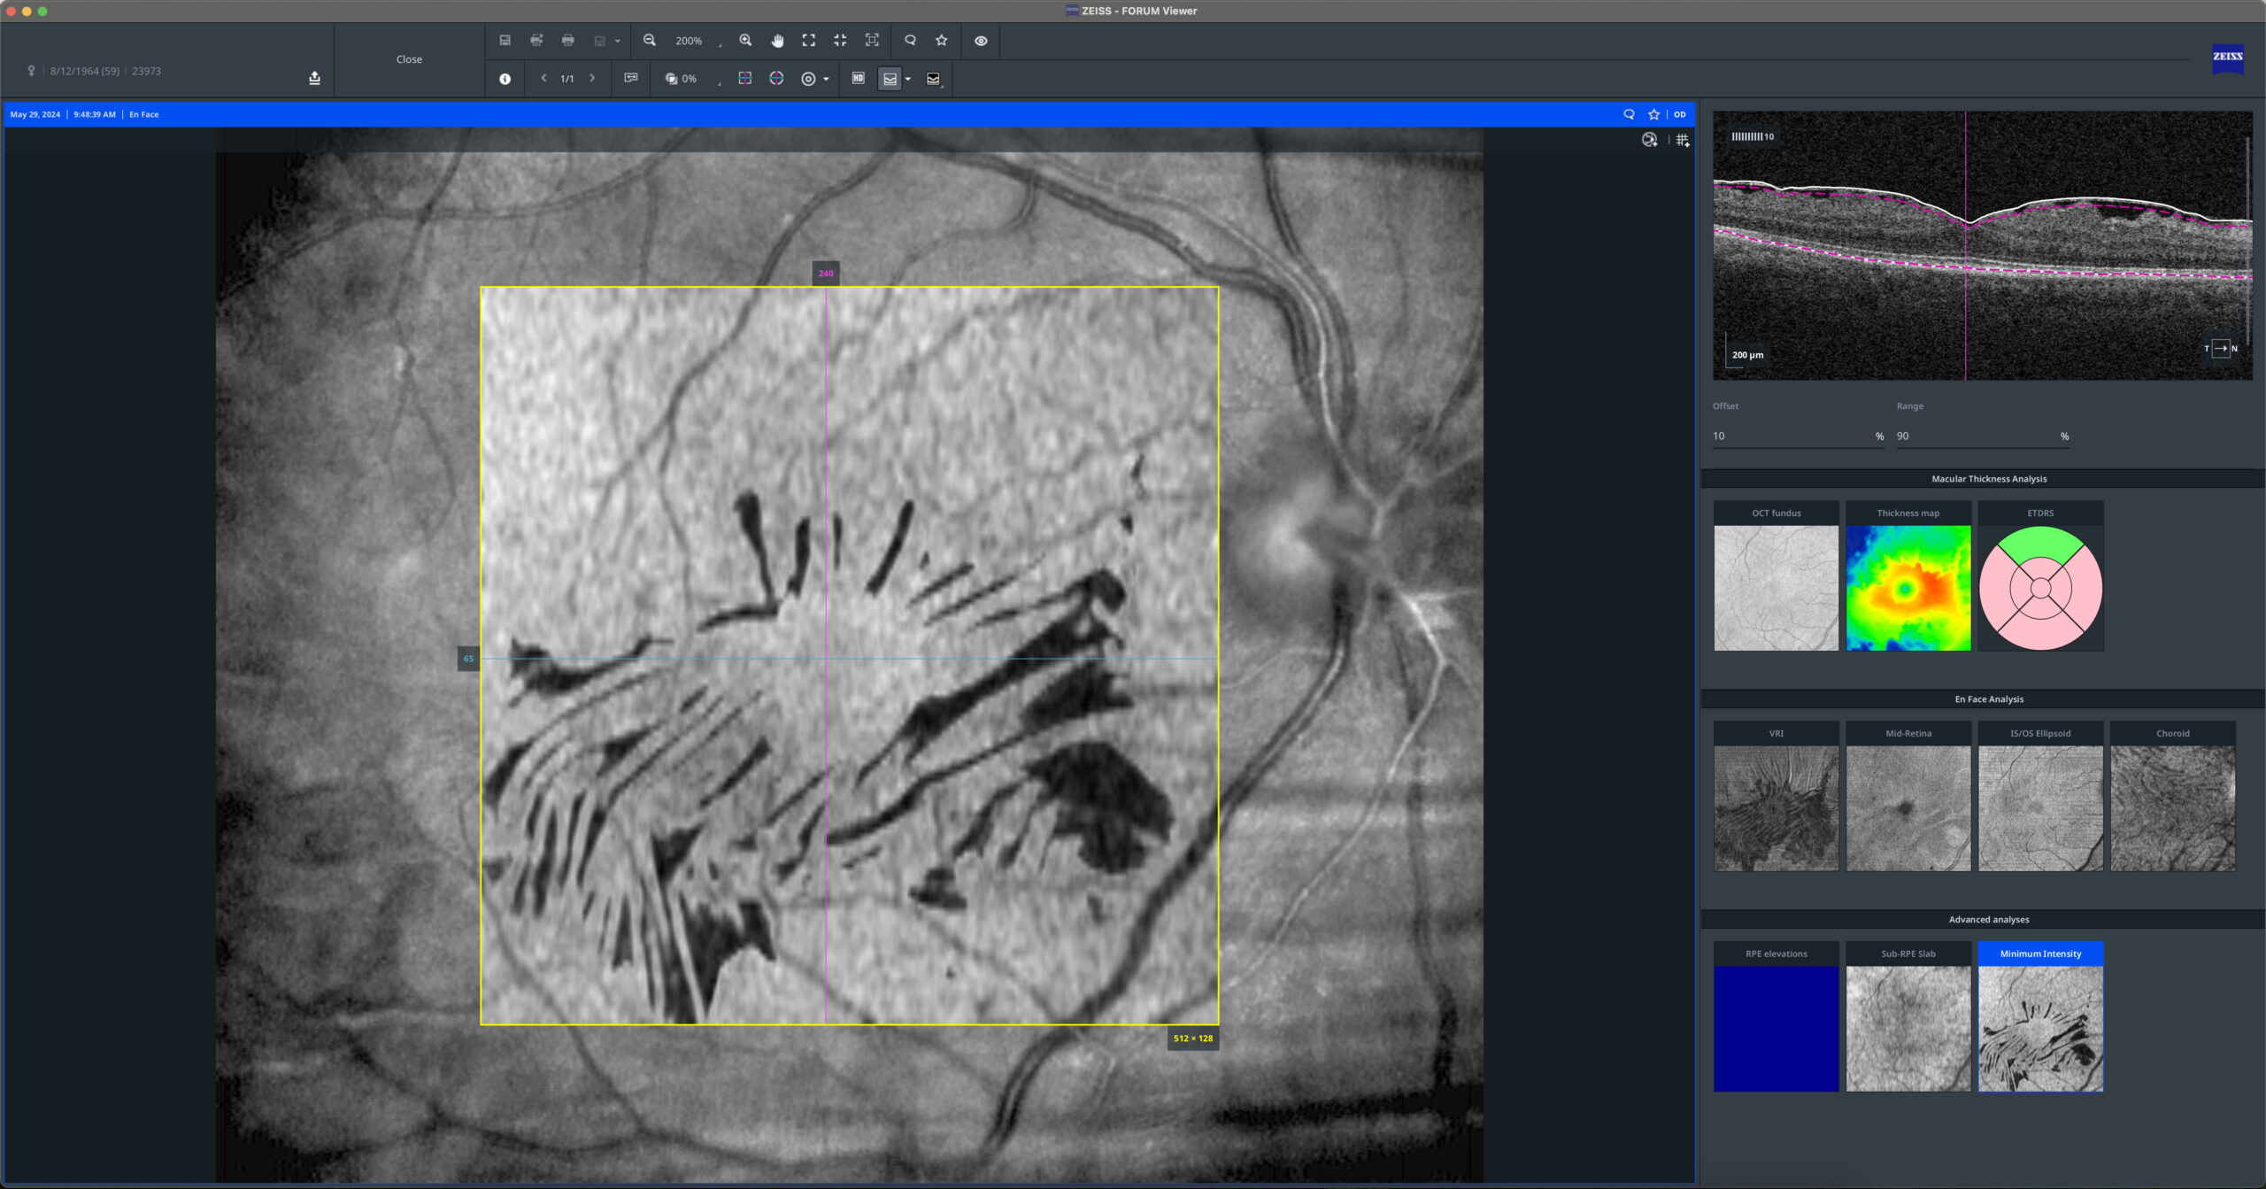
Task: Open the information (i) icon
Action: tap(505, 79)
